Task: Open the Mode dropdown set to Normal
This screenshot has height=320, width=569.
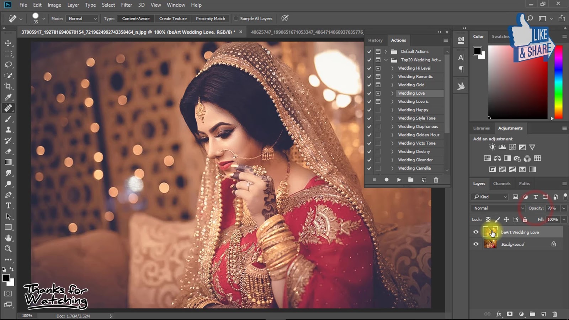Action: pos(83,18)
